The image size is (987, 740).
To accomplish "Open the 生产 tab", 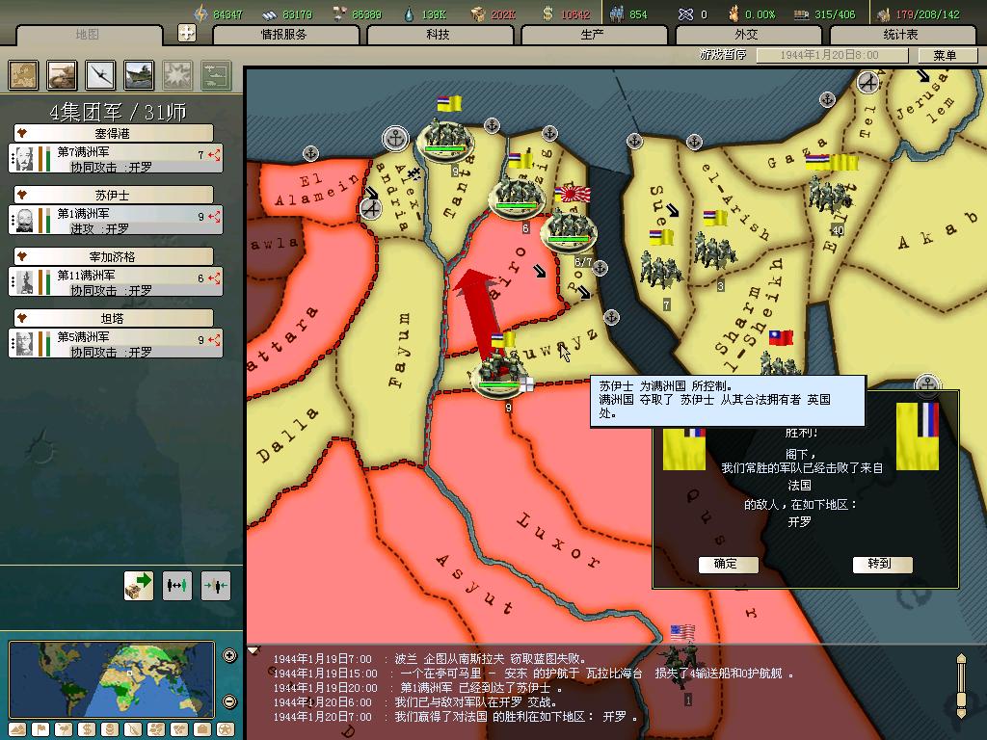I will tap(593, 35).
